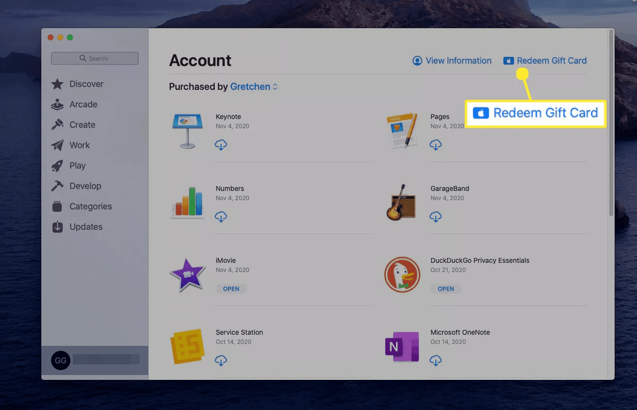
Task: Download Pages with the cloud download icon
Action: [x=436, y=145]
